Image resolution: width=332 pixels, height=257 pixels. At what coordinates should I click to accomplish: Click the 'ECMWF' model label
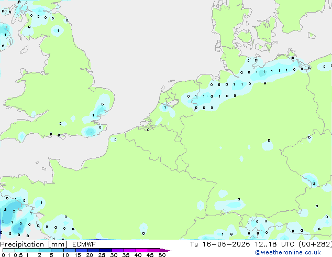(84, 244)
